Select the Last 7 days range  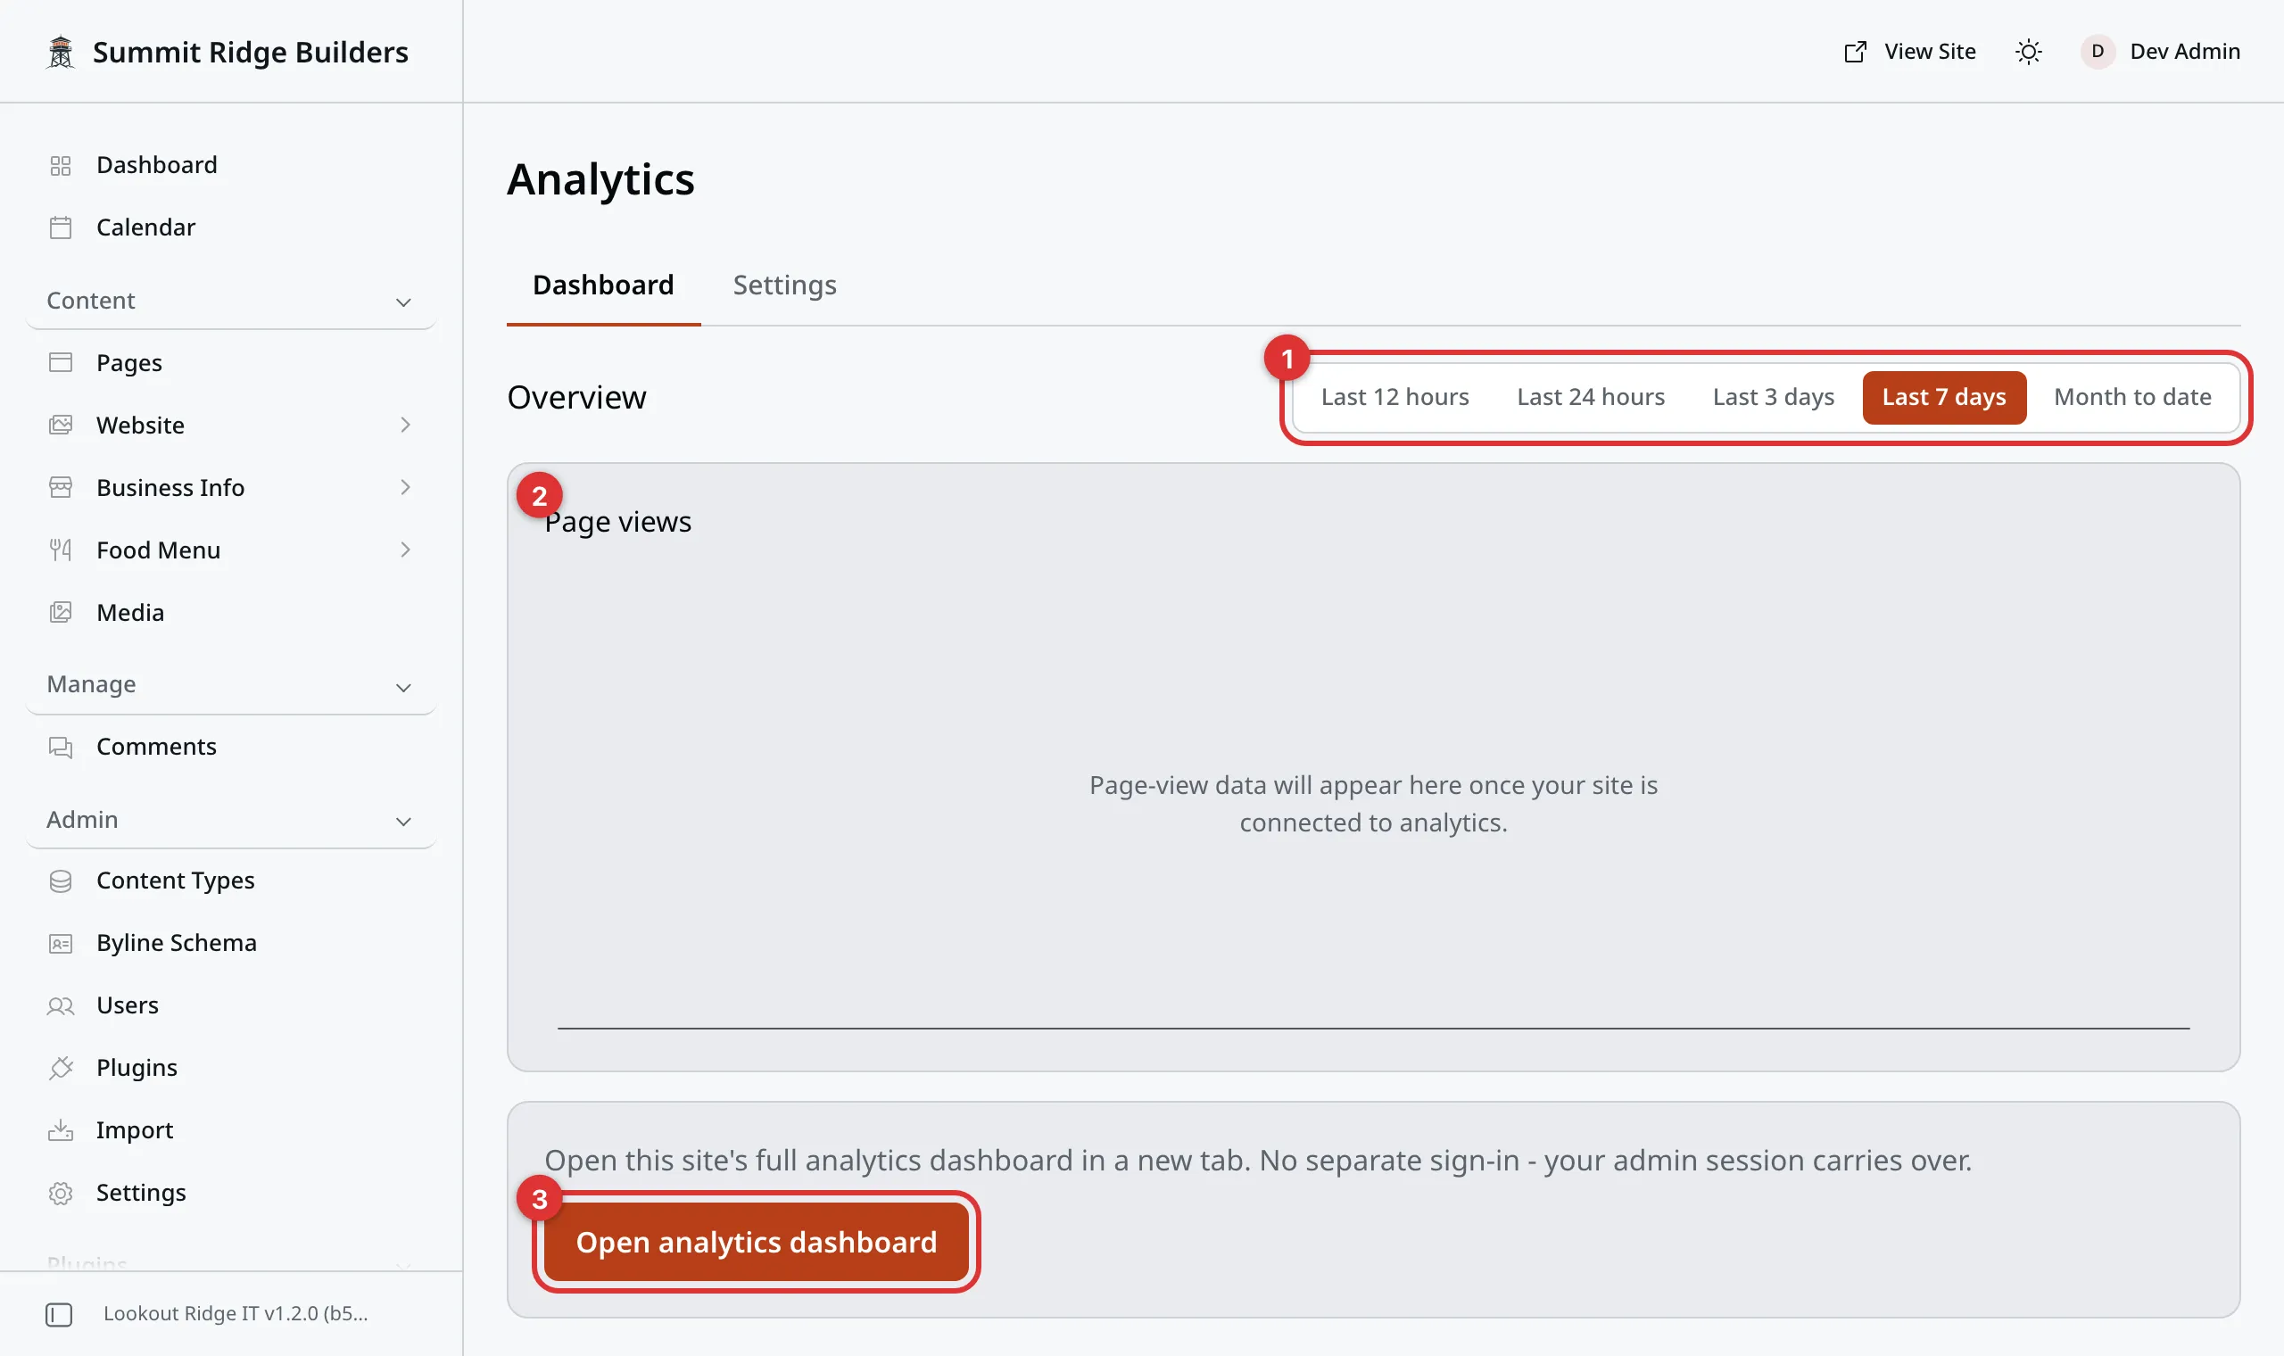(x=1943, y=398)
